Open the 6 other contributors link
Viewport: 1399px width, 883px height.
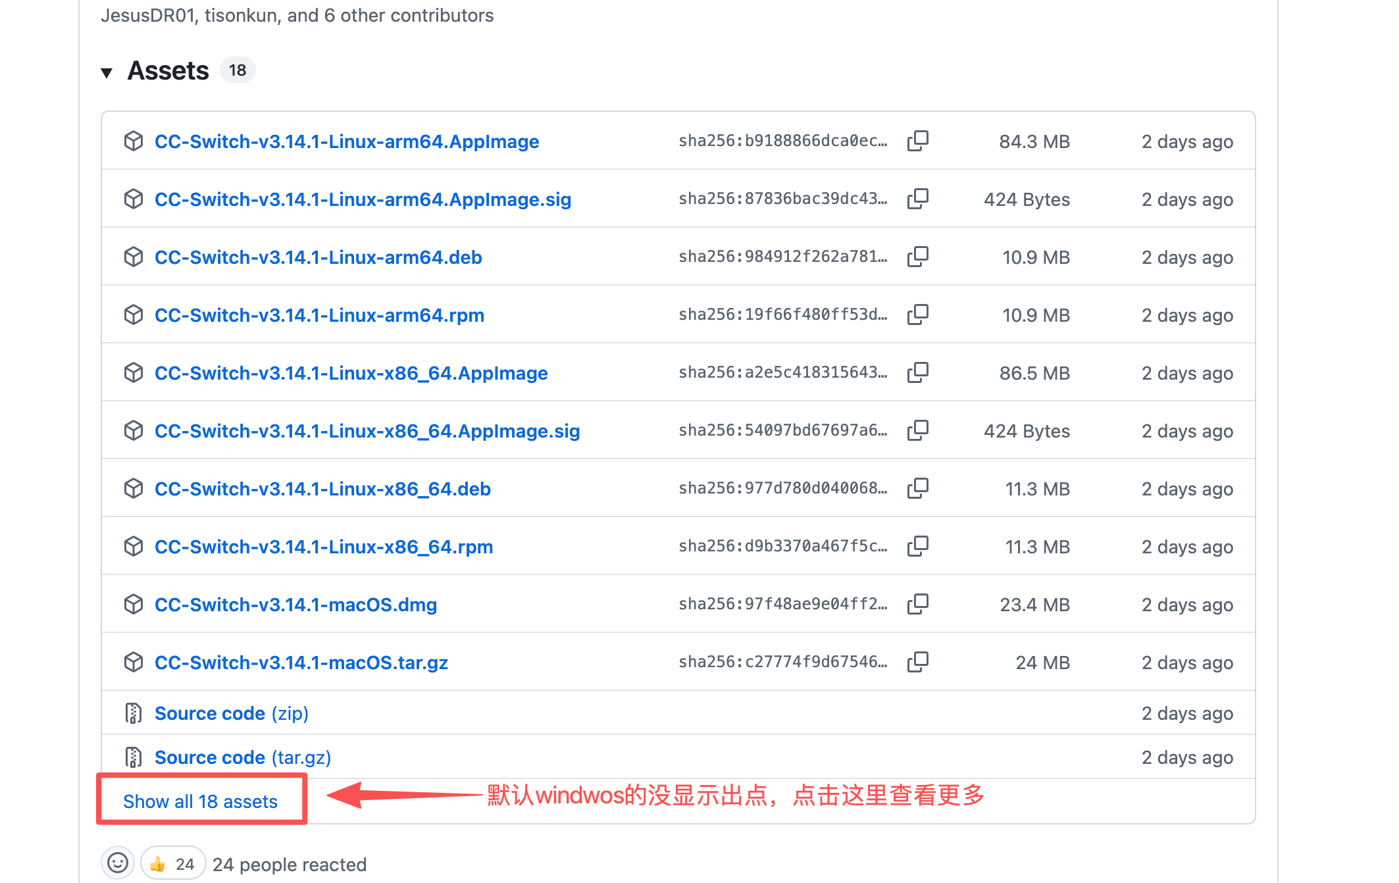409,15
